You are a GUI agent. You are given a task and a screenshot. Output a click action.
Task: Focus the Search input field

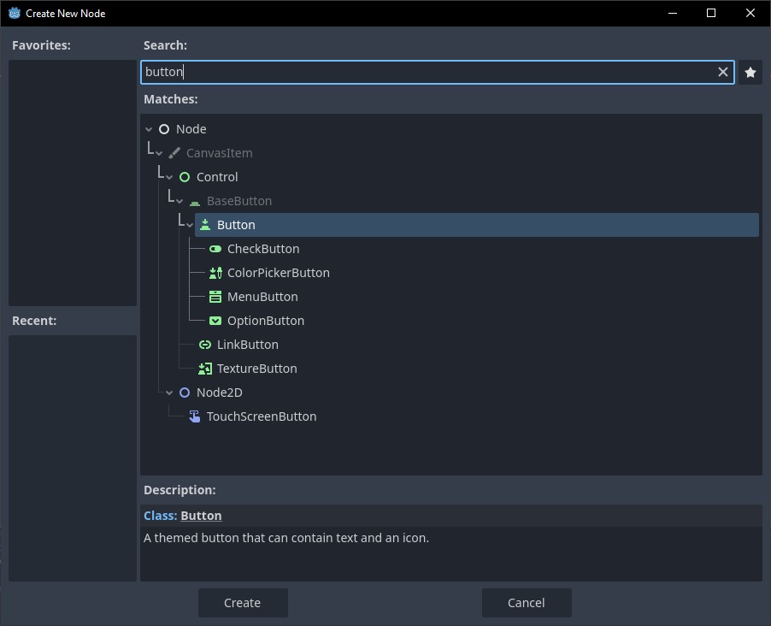(427, 73)
